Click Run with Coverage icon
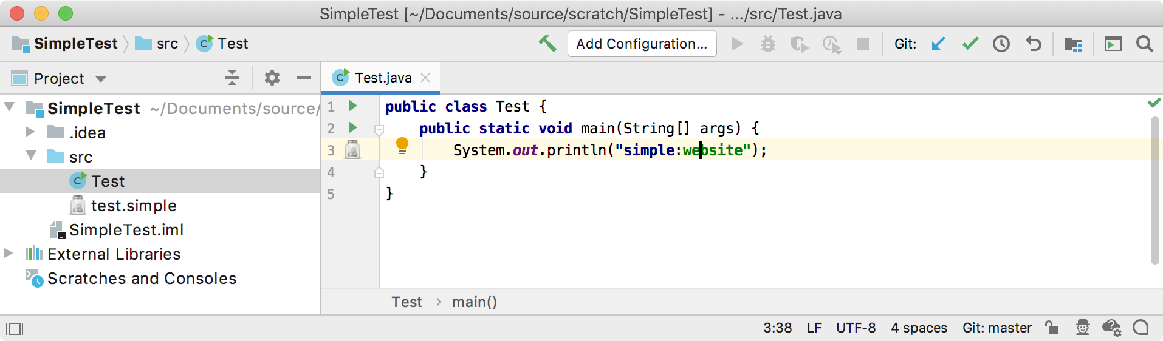 (x=799, y=44)
